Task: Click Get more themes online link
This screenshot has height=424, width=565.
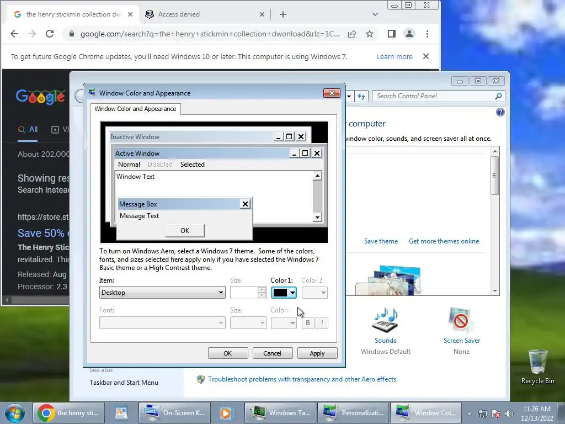Action: pyautogui.click(x=444, y=241)
